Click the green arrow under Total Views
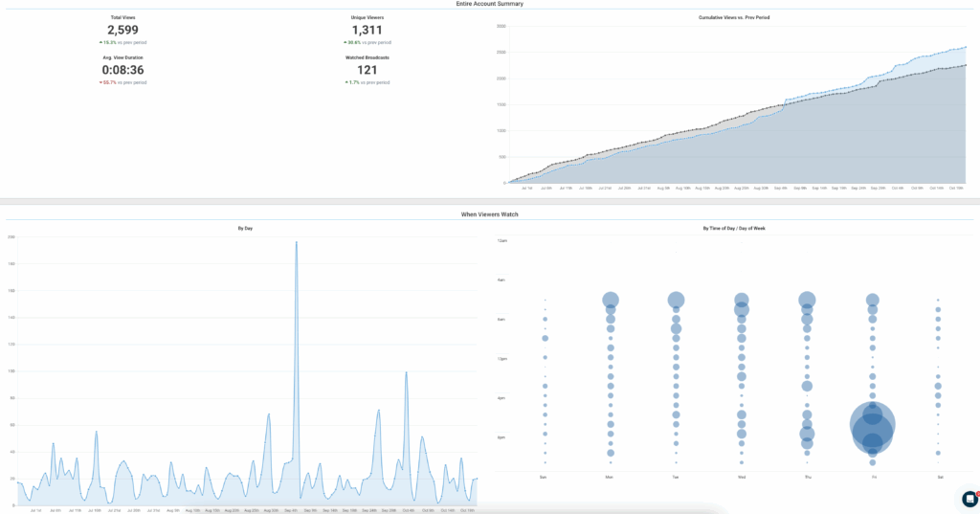 click(100, 43)
